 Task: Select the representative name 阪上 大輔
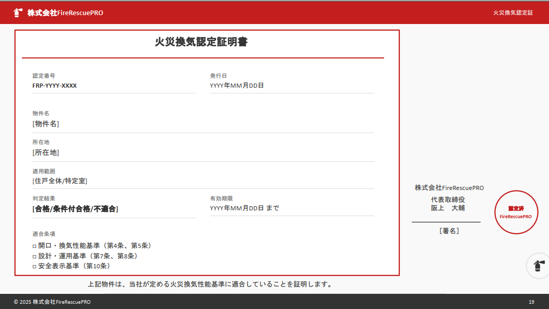point(448,208)
